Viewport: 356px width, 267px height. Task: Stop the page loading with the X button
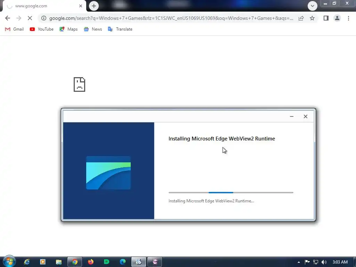click(30, 18)
